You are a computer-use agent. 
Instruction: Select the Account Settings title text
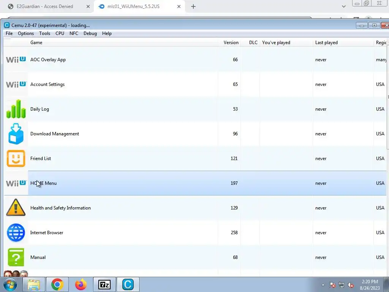(47, 84)
